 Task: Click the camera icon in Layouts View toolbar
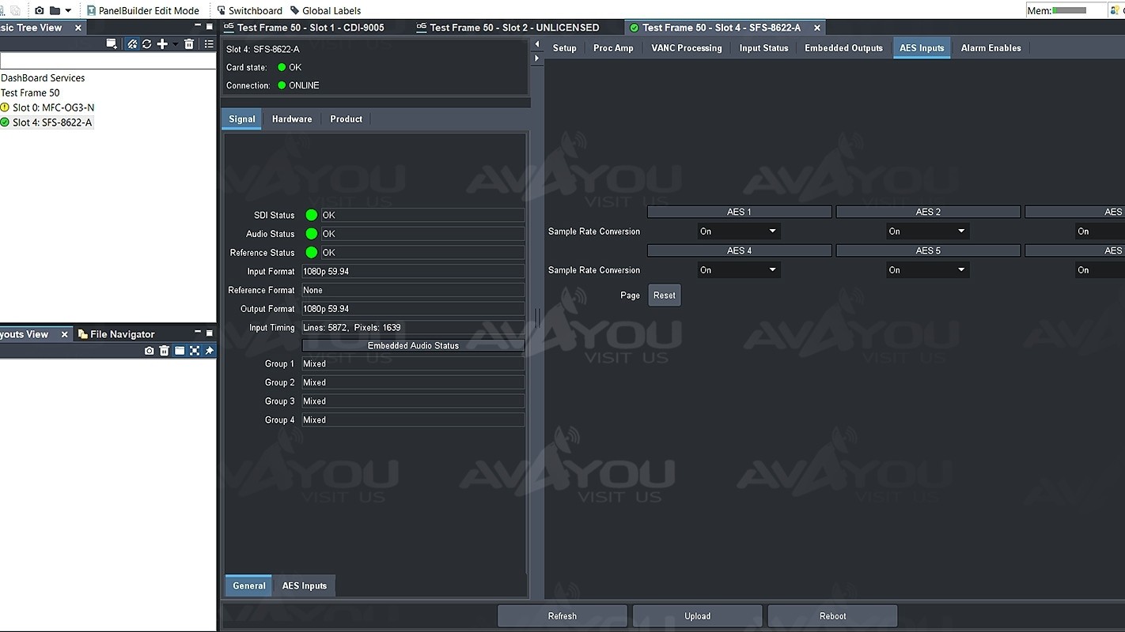click(149, 351)
